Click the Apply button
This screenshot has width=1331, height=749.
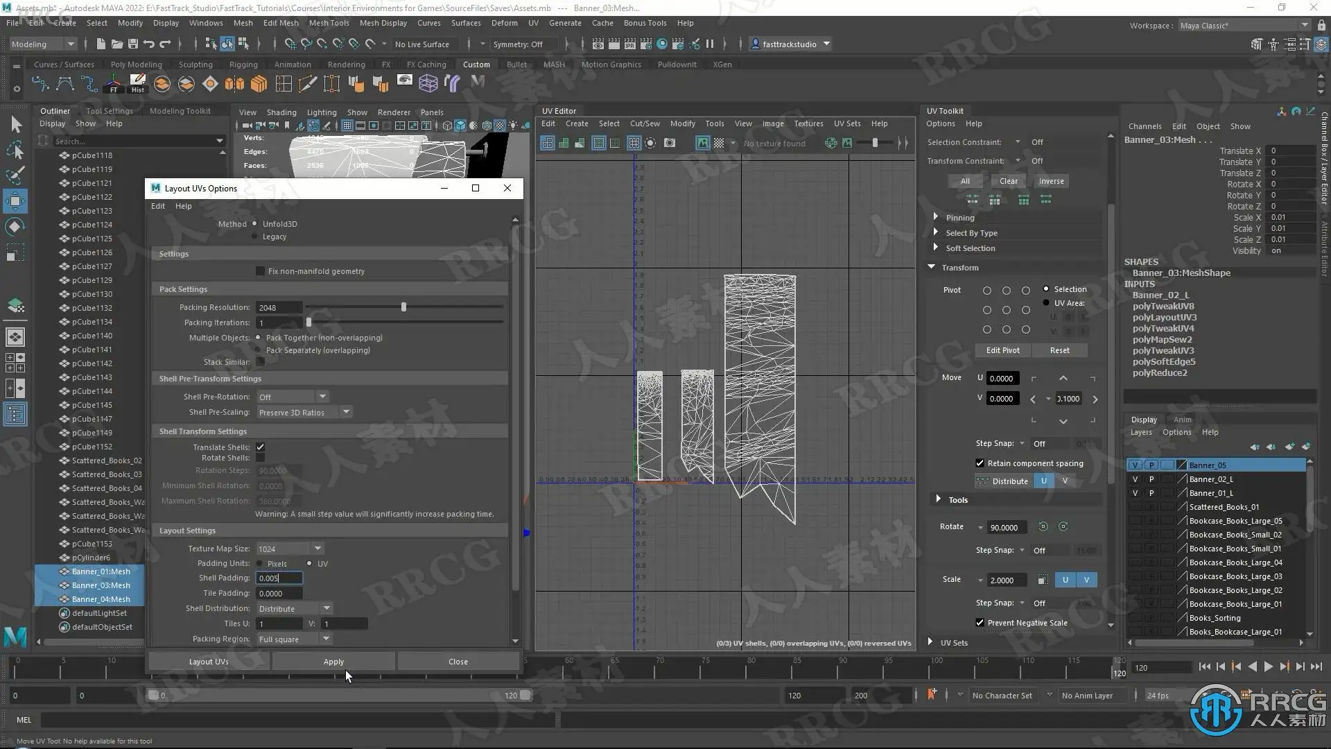pos(333,662)
